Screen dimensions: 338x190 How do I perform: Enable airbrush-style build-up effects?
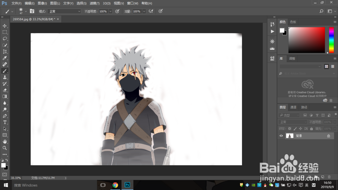coord(151,11)
